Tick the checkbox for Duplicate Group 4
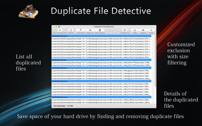Viewport: 202px width, 126px height. click(153, 97)
